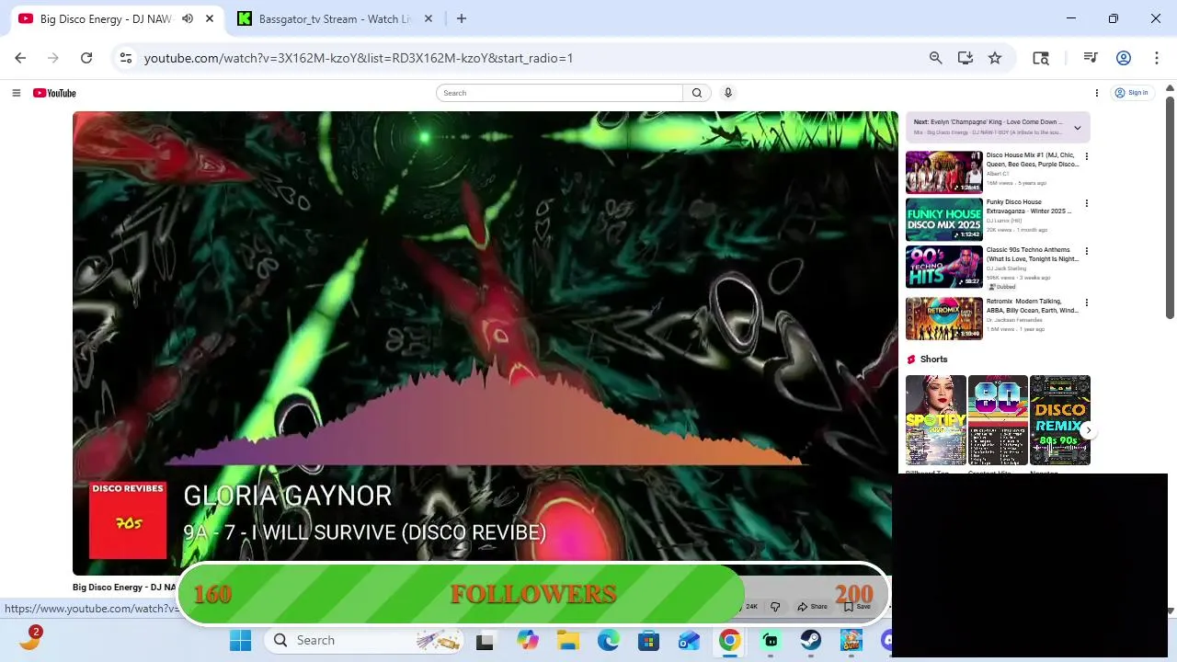
Task: Switch to Bassgator_tv Stream tab
Action: [335, 18]
